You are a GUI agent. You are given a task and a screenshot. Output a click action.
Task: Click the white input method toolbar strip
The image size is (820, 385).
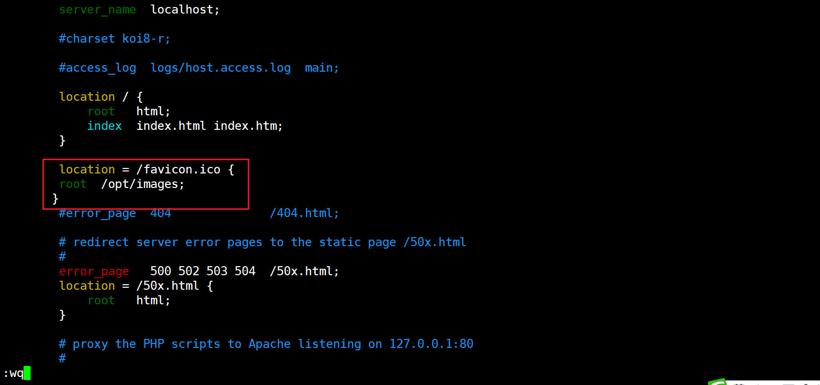pyautogui.click(x=773, y=382)
